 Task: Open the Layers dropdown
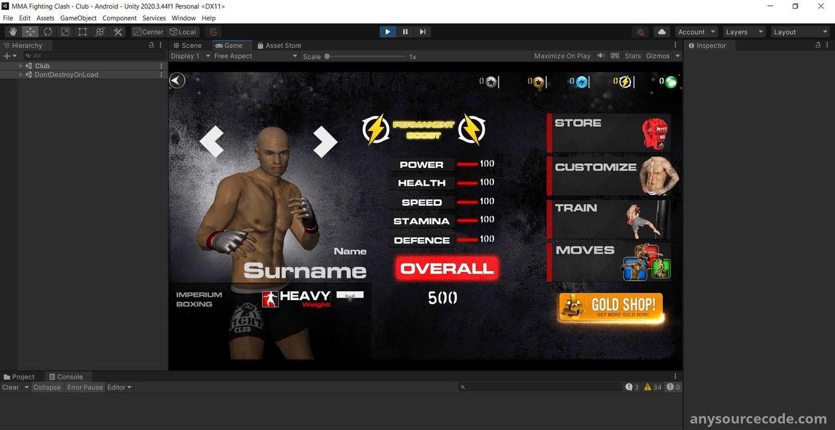744,32
